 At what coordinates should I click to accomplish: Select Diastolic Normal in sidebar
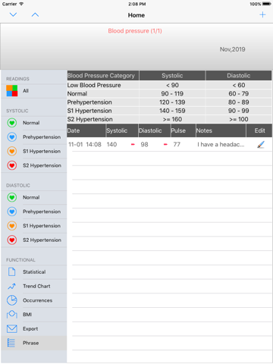pyautogui.click(x=34, y=197)
